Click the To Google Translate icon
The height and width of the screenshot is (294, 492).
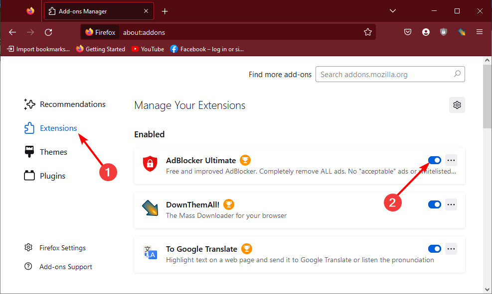click(x=150, y=252)
